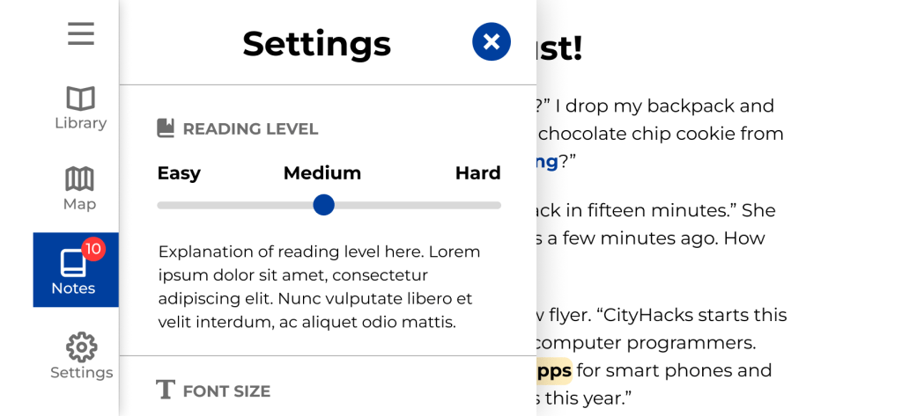Click the reading level slider handle
Viewport: 902px width, 416px height.
(x=323, y=205)
